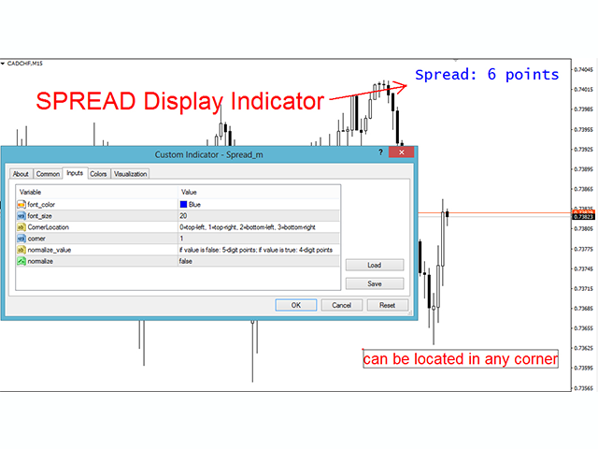Viewport: 598px width, 449px height.
Task: Switch to the Common tab
Action: click(x=48, y=174)
